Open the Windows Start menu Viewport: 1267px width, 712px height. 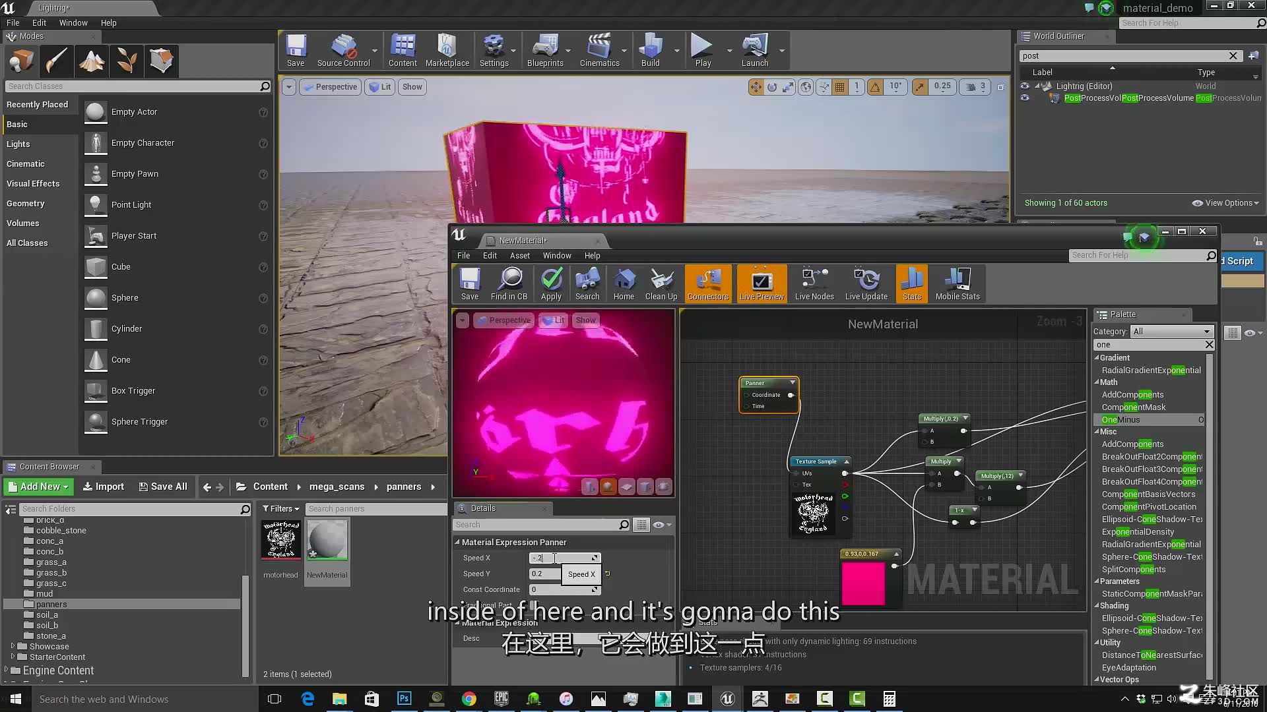pos(16,699)
